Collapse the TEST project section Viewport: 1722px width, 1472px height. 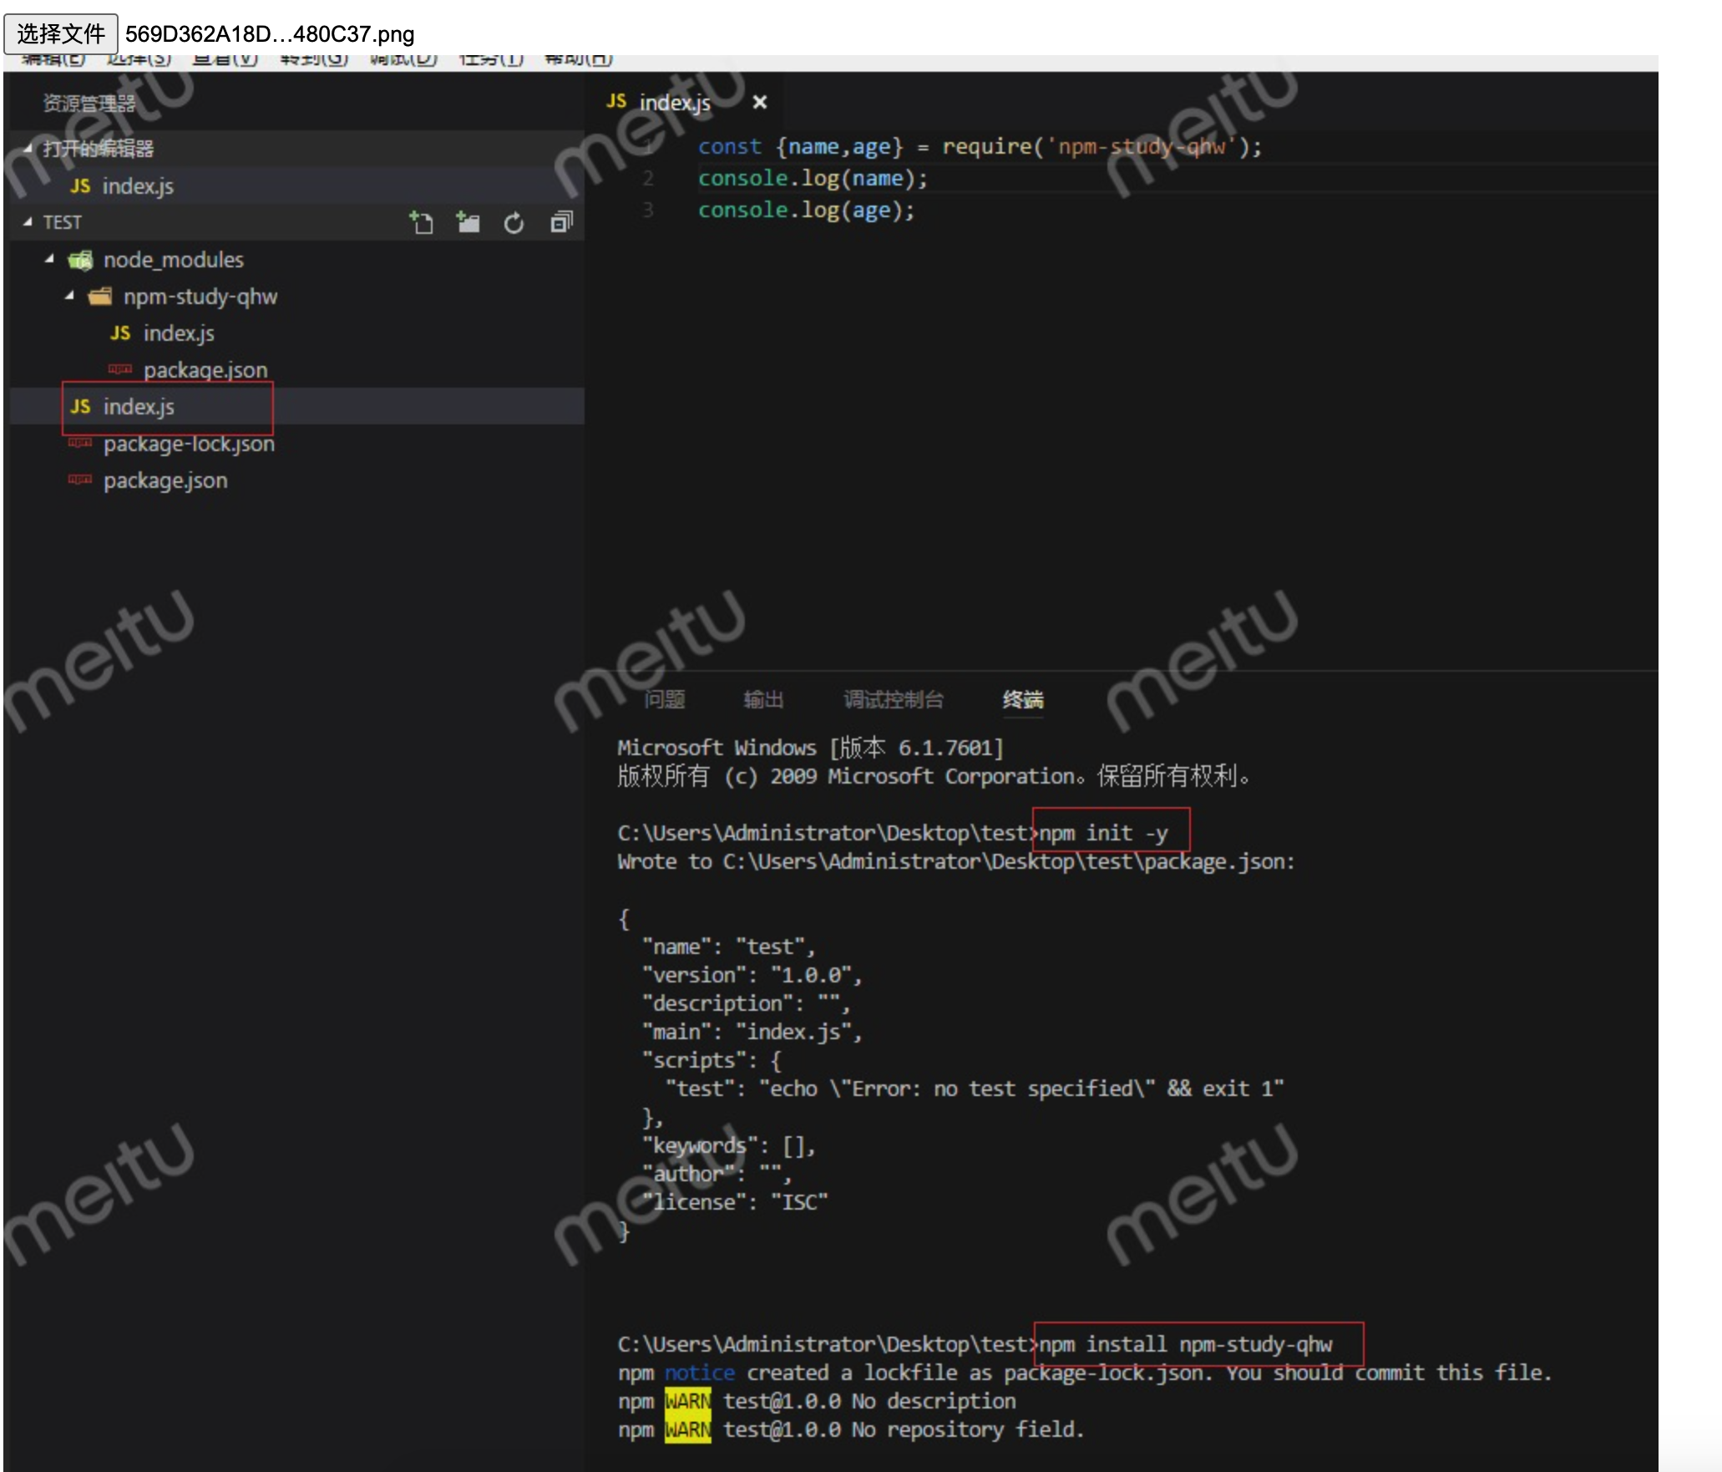pyautogui.click(x=28, y=222)
